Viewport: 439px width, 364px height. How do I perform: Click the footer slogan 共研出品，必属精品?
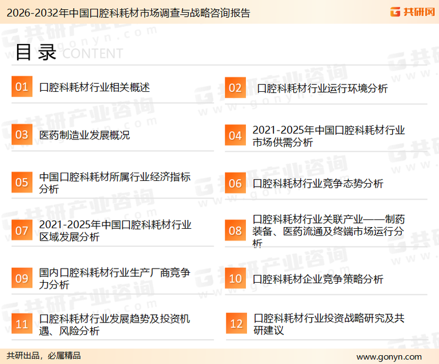[44, 356]
